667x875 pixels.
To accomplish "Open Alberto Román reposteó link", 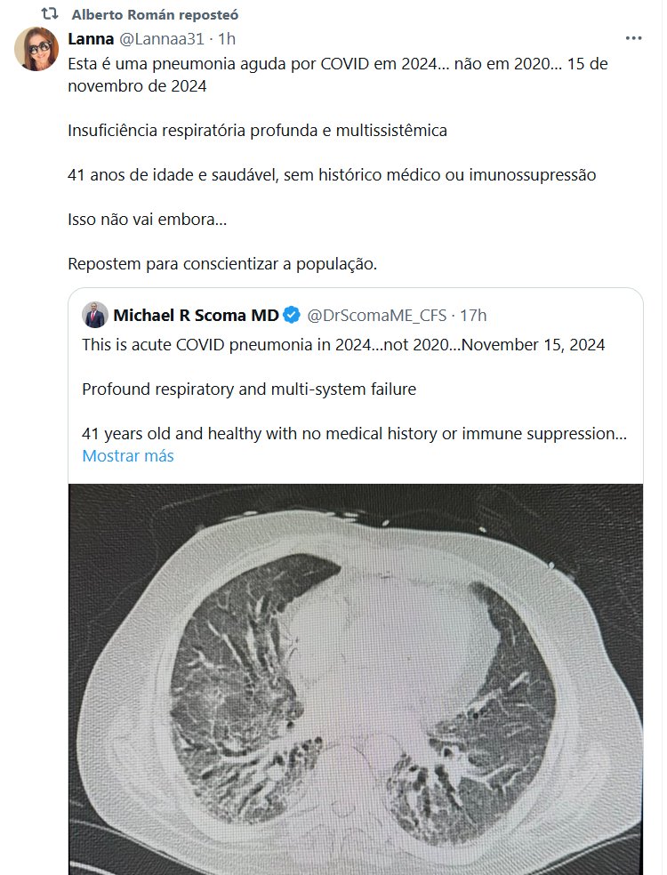I will [154, 15].
